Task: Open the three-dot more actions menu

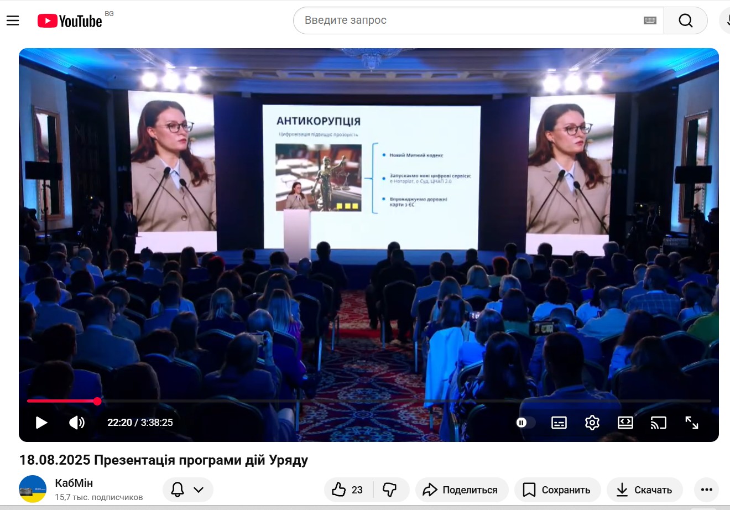Action: pos(706,490)
